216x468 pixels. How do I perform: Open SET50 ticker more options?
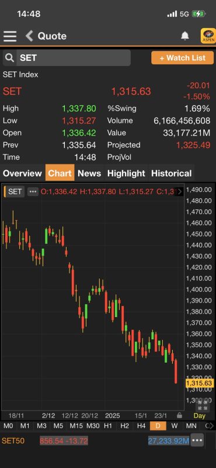pos(197,441)
